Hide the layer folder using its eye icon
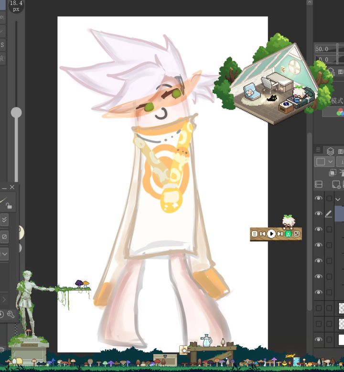 (x=319, y=198)
